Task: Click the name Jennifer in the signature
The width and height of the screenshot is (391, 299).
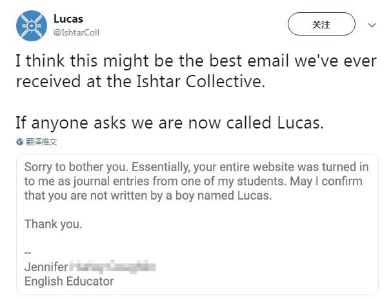Action: 46,267
